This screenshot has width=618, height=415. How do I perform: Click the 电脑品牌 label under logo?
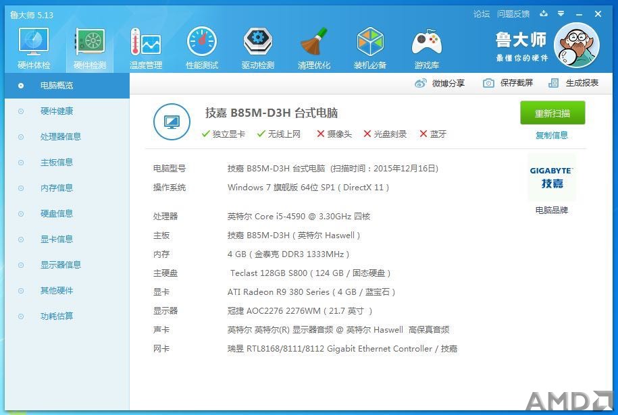click(551, 211)
